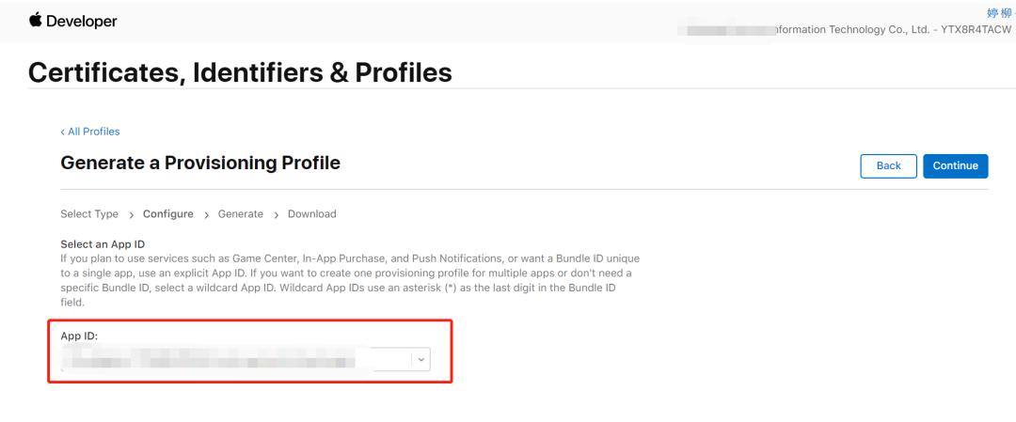Go back to All Profiles

point(92,132)
